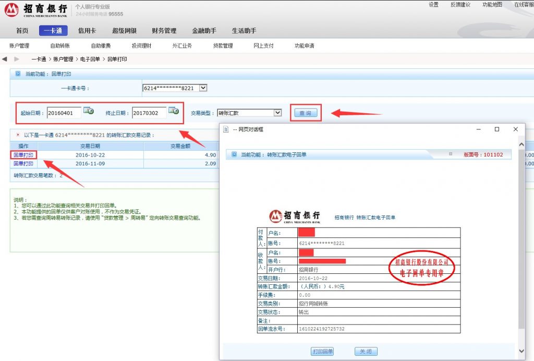
Task: Go forward with the right arrow
Action: pos(16,59)
